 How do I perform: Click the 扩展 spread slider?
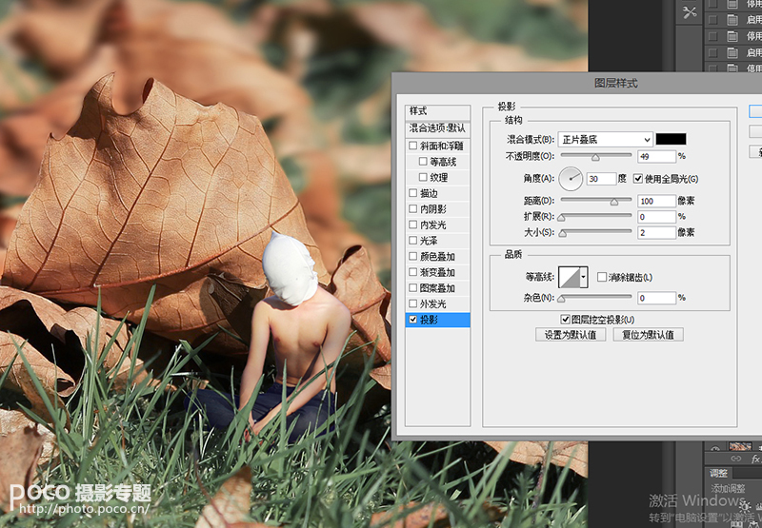(x=596, y=217)
